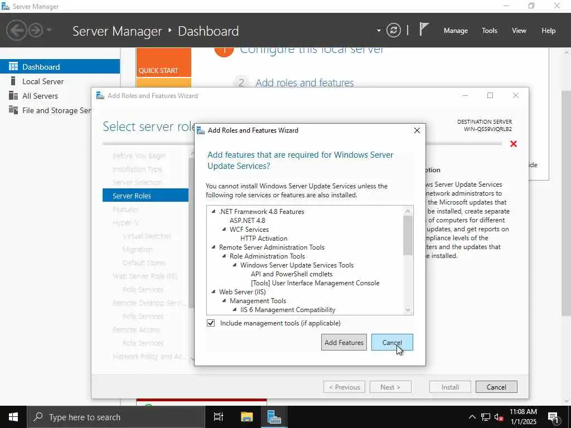Click the Previous button in the wizard
Image resolution: width=571 pixels, height=428 pixels.
pos(345,387)
